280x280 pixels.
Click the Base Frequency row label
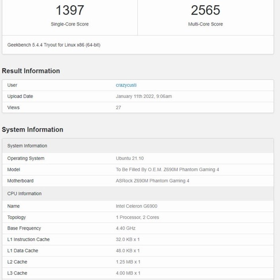tap(24, 228)
